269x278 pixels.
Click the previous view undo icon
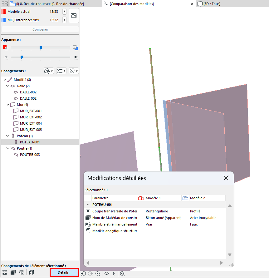[x=83, y=274]
